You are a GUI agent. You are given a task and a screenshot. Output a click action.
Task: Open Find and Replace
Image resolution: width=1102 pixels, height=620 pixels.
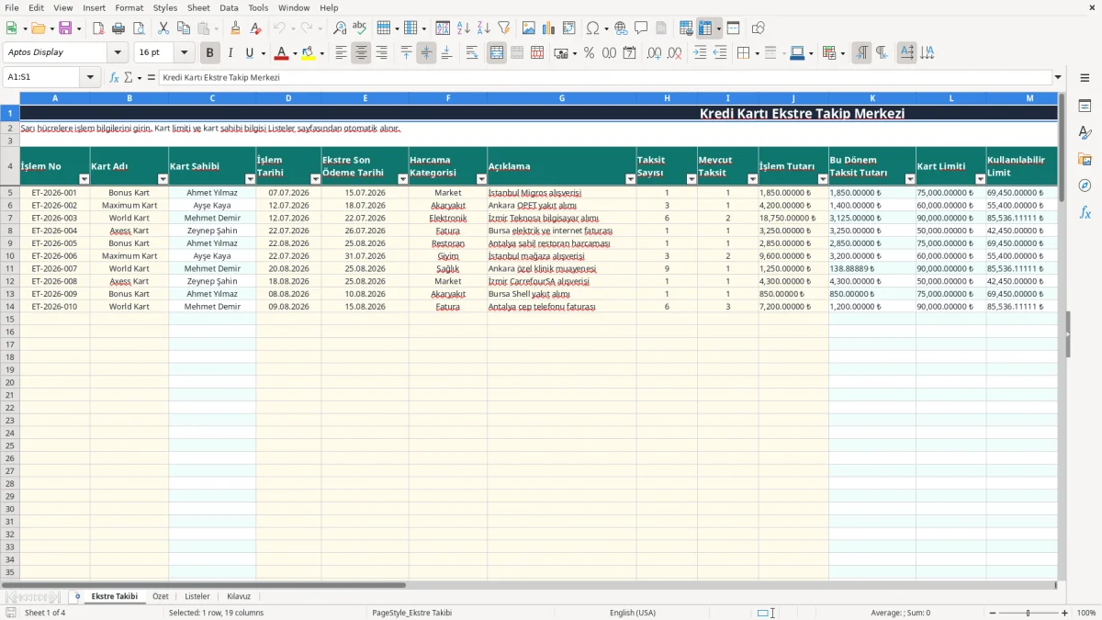click(x=340, y=28)
